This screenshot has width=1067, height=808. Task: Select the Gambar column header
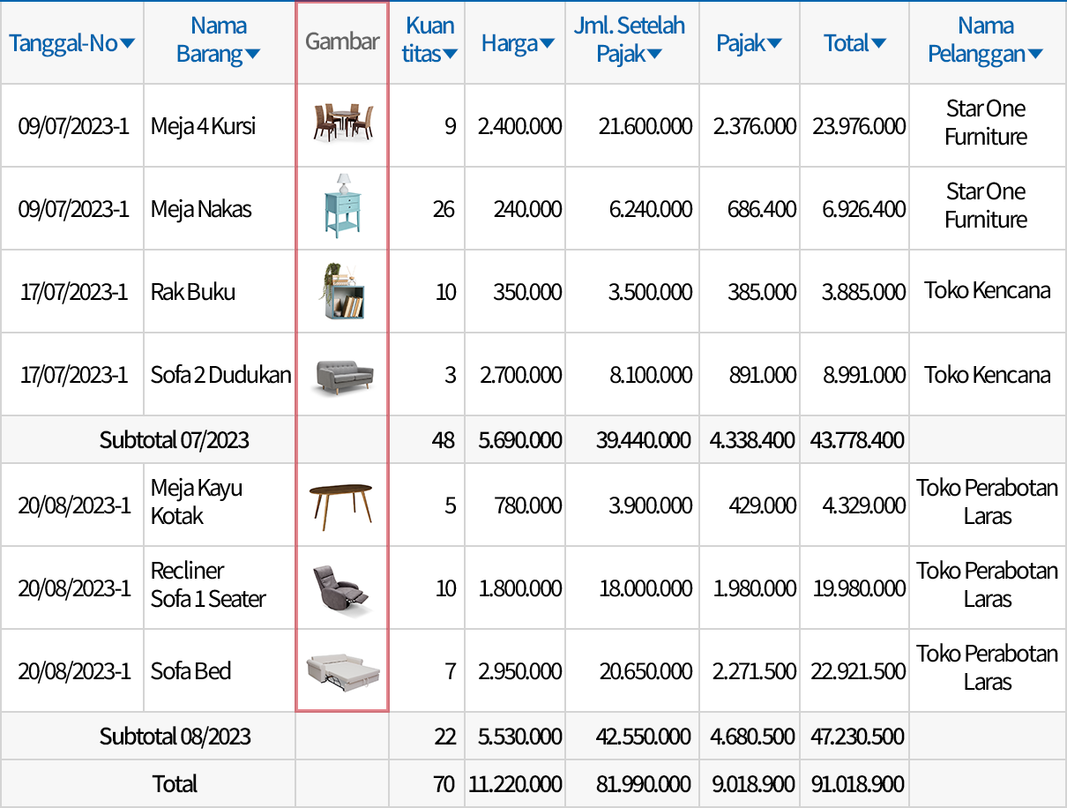coord(341,40)
